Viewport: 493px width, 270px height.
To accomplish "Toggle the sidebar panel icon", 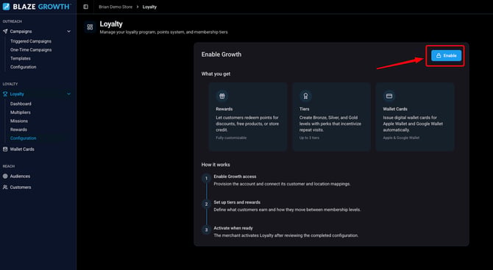I will [x=85, y=7].
